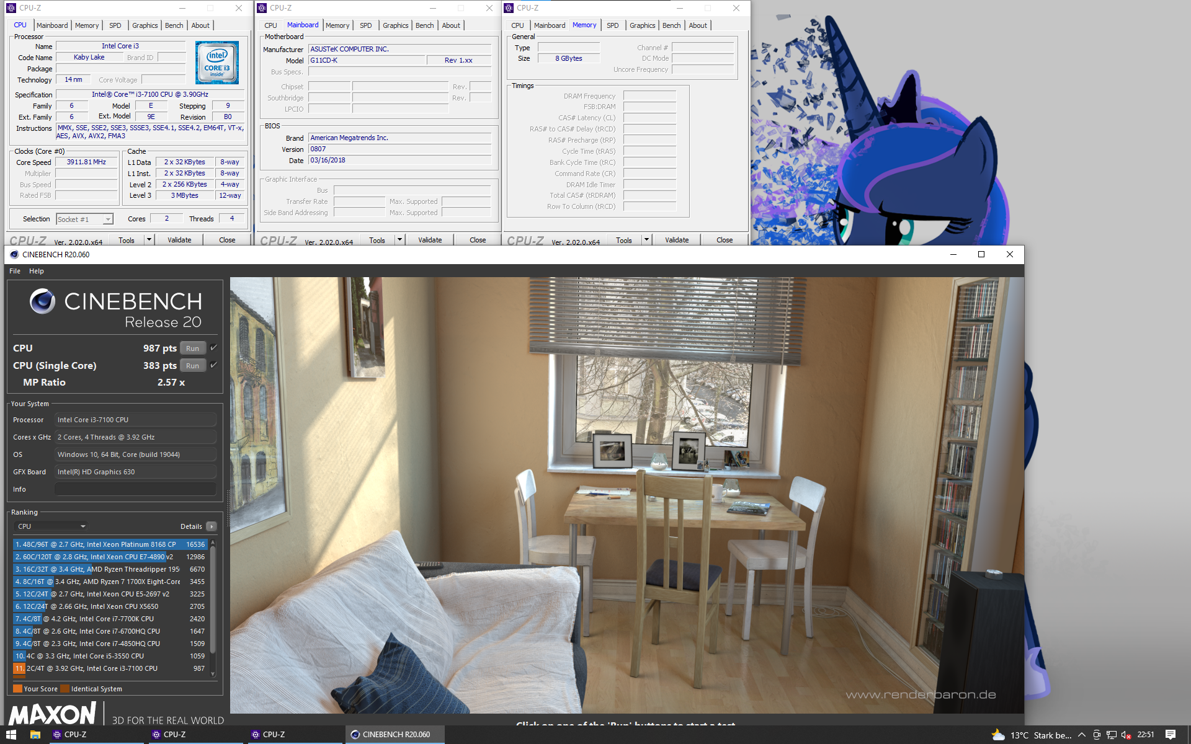Open the Cinebench Help menu
The width and height of the screenshot is (1191, 744).
click(x=37, y=271)
